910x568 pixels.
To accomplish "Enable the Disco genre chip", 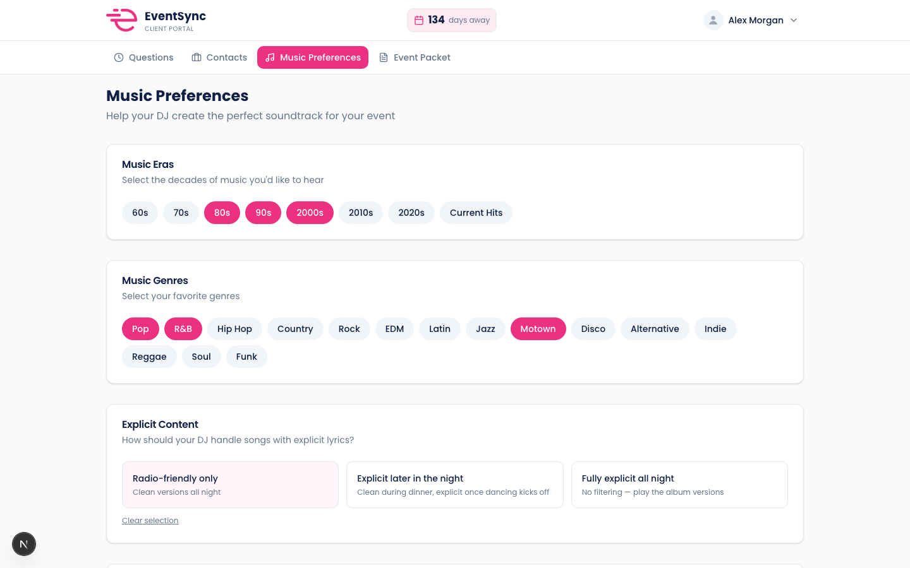I will [593, 329].
